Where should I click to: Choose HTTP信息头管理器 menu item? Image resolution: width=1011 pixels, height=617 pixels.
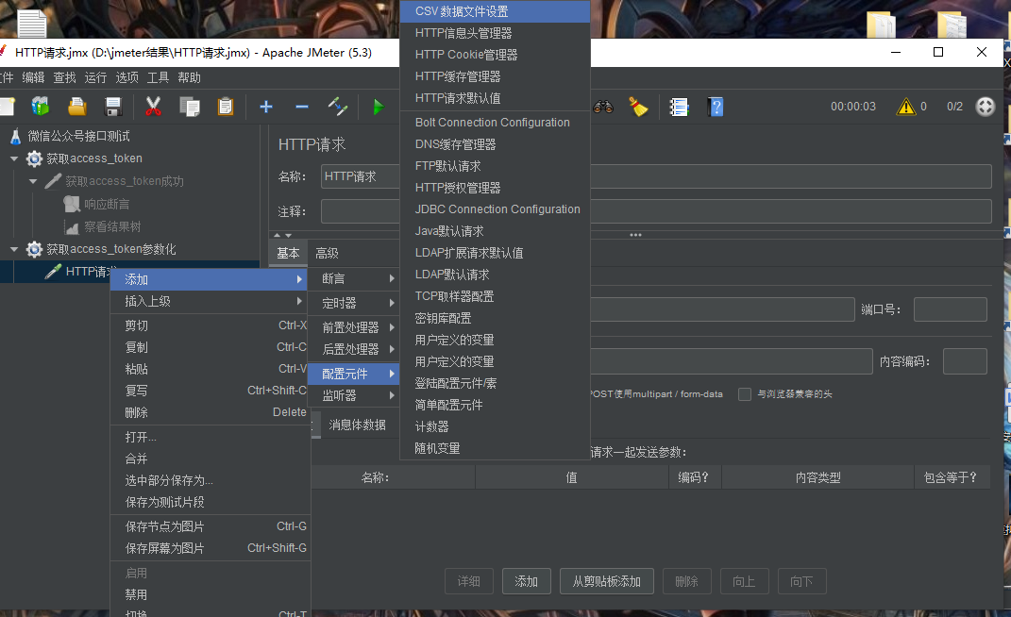tap(495, 33)
